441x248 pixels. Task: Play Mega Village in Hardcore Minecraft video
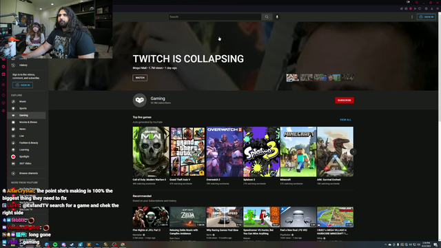point(335,217)
